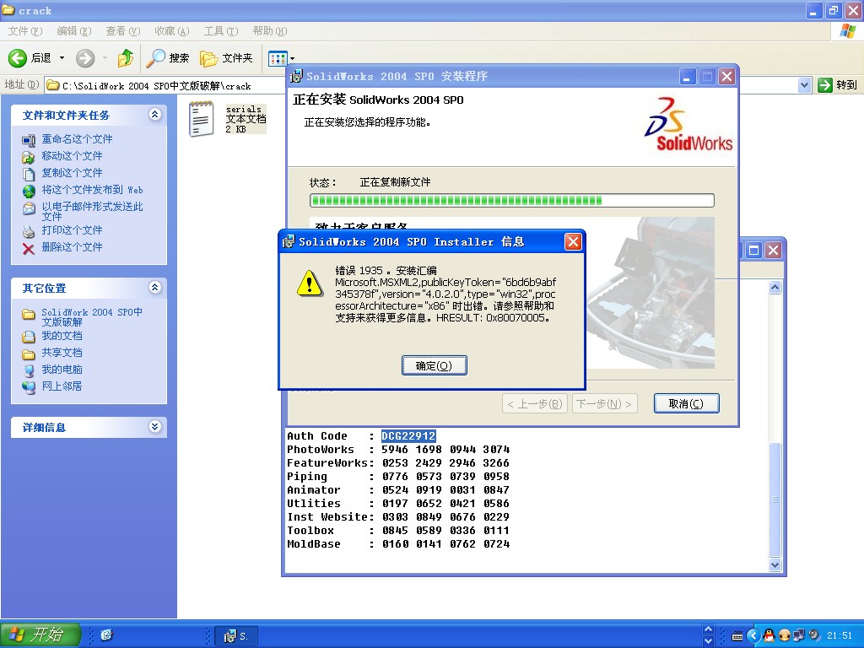Click the copy-file task icon
Screen dimensions: 864x648
click(29, 174)
